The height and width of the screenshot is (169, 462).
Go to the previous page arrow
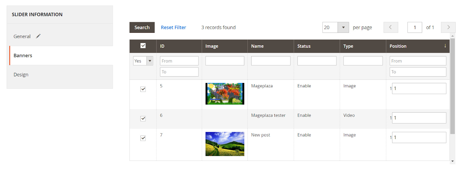[x=390, y=27]
